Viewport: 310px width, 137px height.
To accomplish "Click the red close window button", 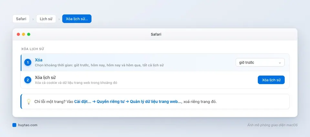I will [x=18, y=34].
